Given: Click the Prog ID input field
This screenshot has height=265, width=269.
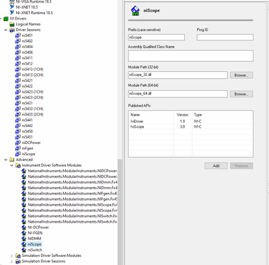Looking at the screenshot, I should [225, 38].
